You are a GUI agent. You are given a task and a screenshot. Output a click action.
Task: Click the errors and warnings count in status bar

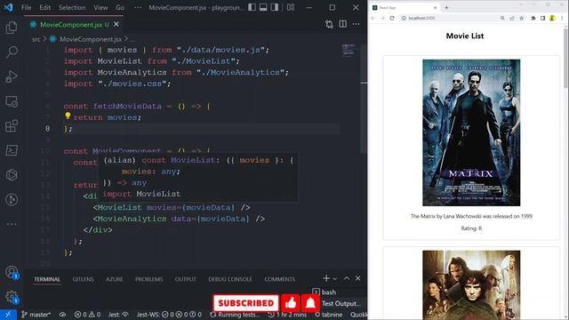[x=87, y=315]
